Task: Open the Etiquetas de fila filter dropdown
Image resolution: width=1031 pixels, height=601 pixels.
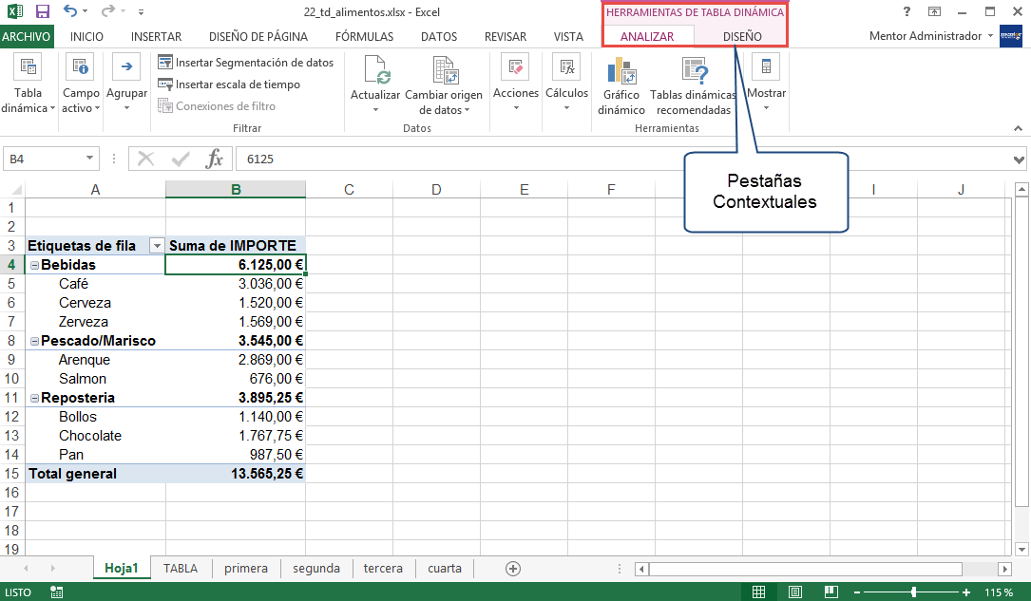Action: [x=156, y=245]
